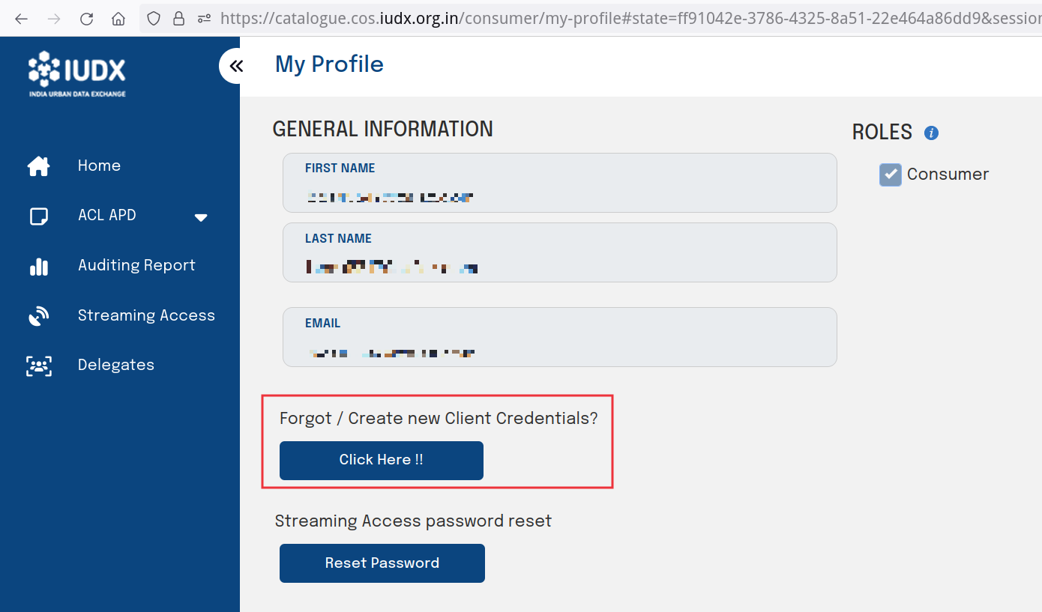Image resolution: width=1042 pixels, height=612 pixels.
Task: Open the My Profile page heading
Action: (x=329, y=64)
